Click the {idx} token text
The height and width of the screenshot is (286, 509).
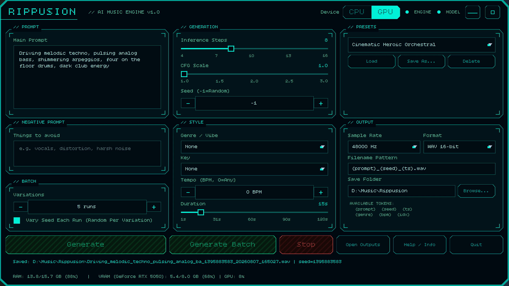[x=403, y=215]
